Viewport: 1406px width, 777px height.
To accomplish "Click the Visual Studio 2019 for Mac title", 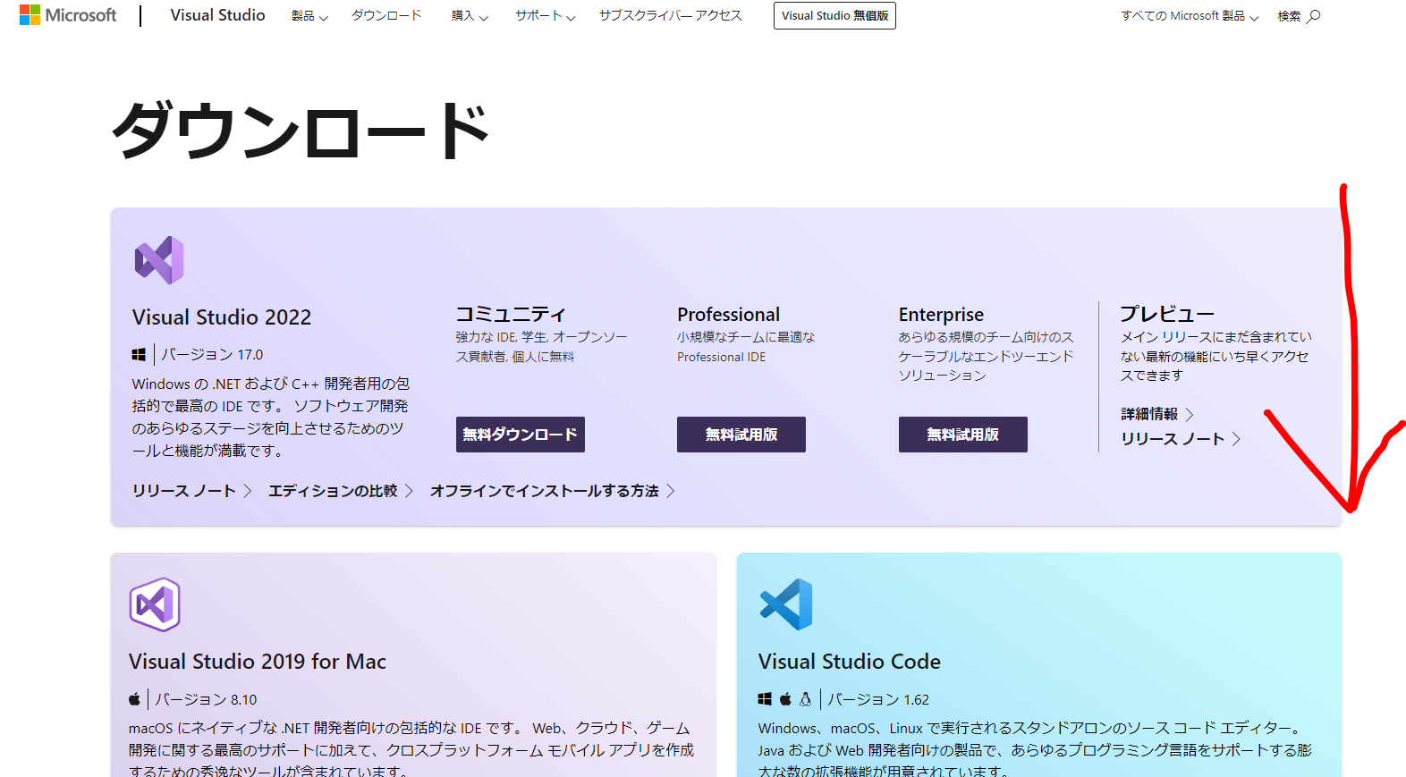I will click(x=258, y=662).
